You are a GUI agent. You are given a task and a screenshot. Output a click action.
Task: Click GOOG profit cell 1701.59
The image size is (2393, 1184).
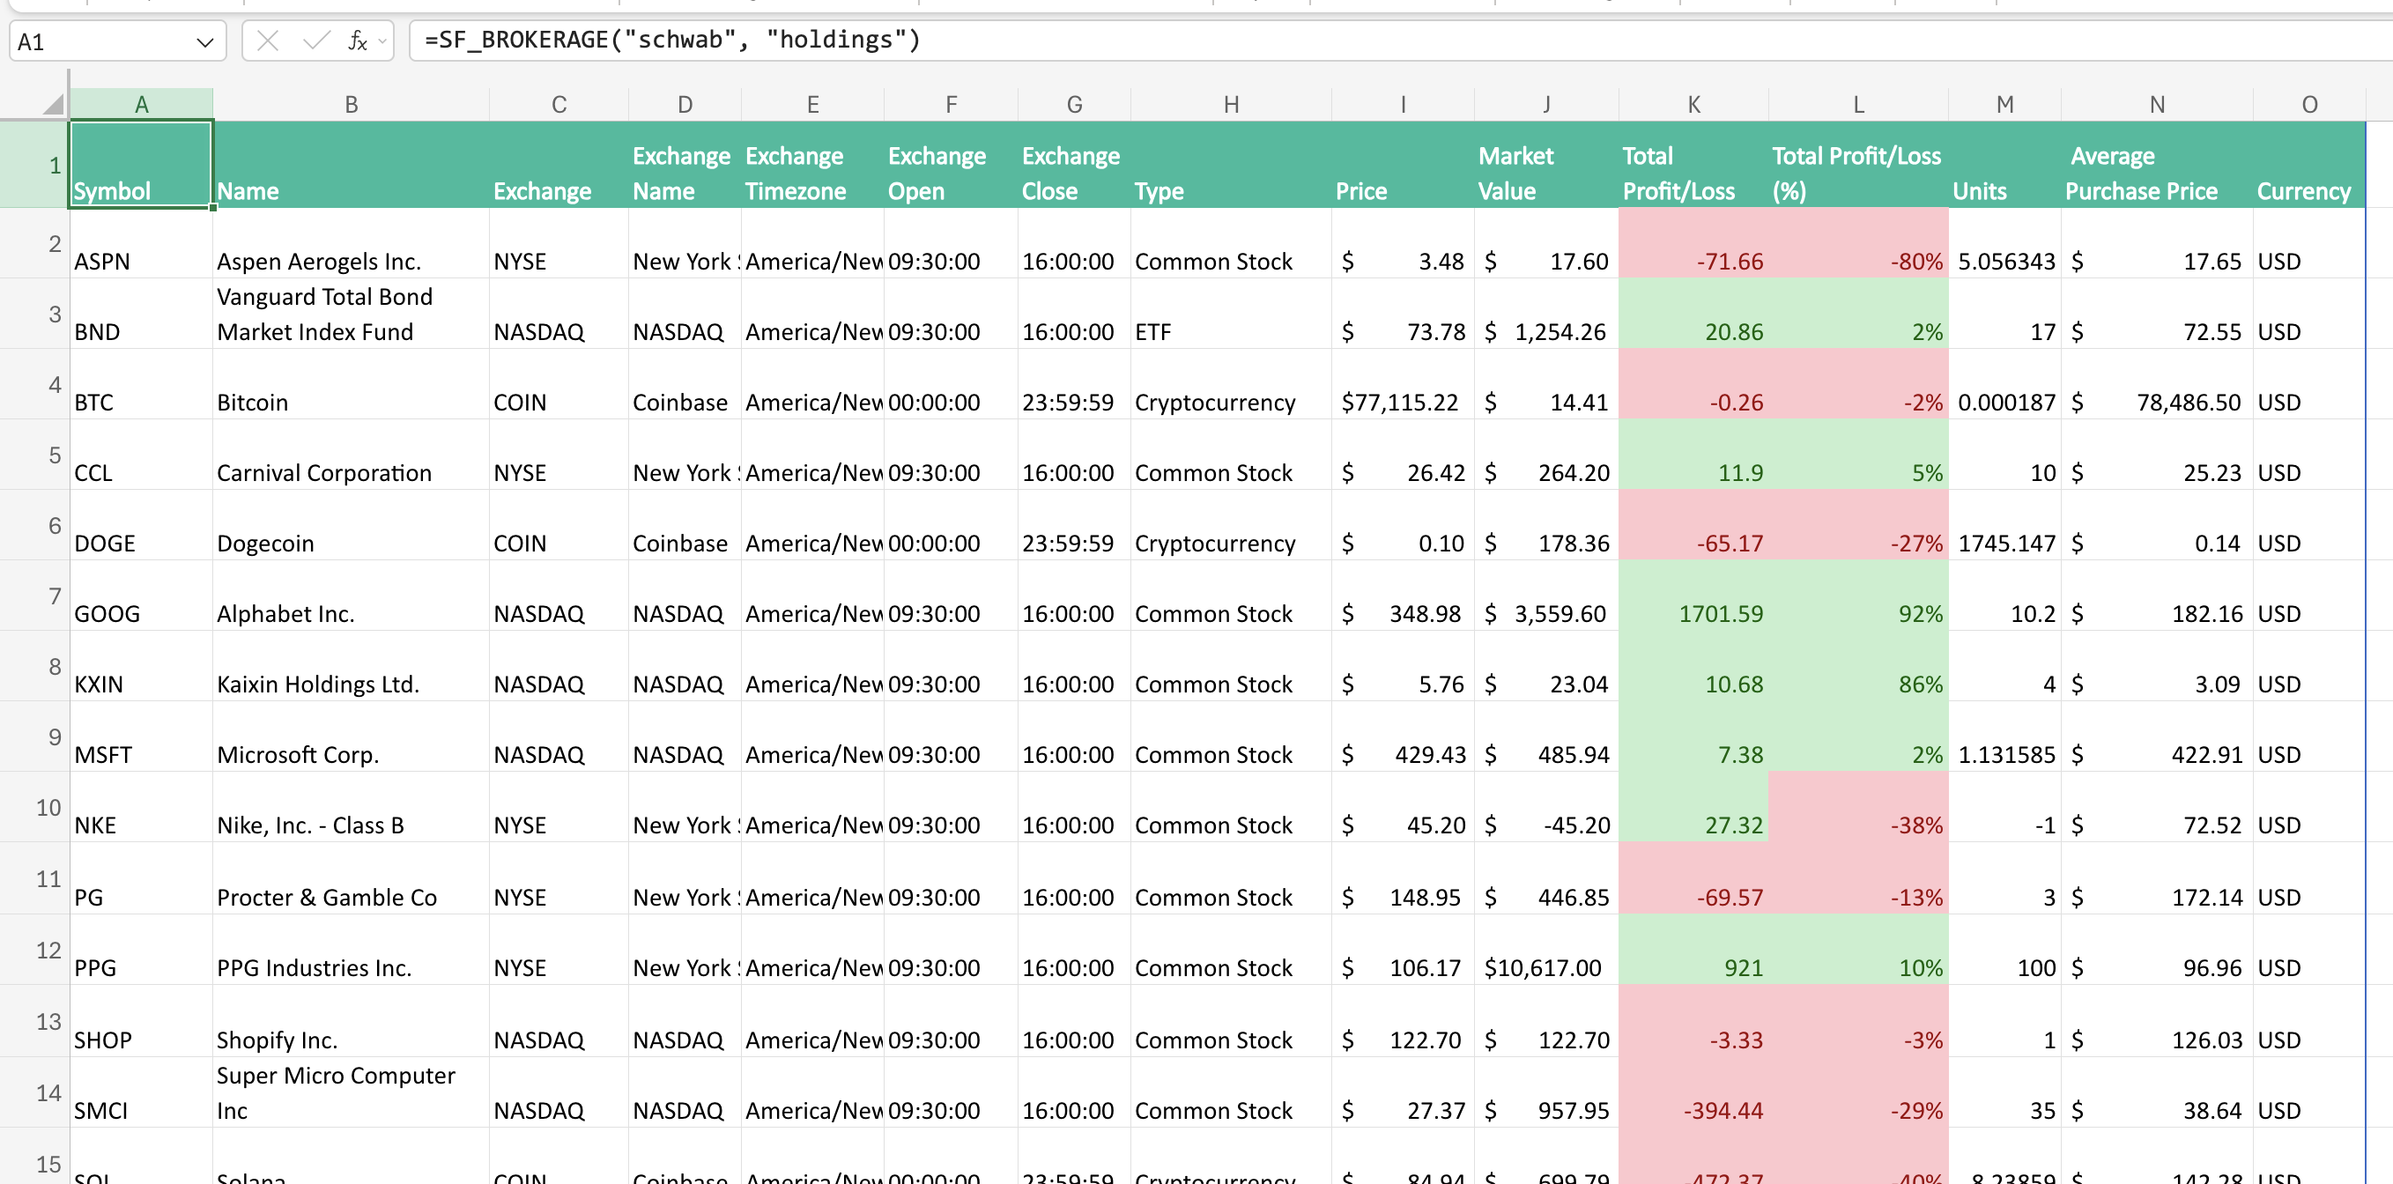1693,596
